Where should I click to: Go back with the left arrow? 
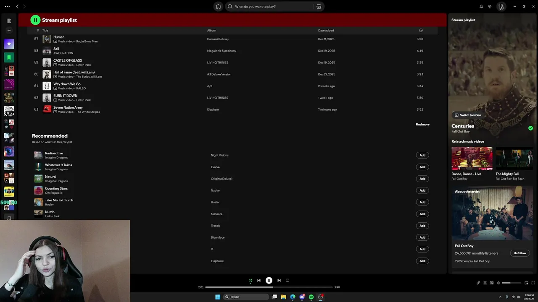[x=17, y=6]
